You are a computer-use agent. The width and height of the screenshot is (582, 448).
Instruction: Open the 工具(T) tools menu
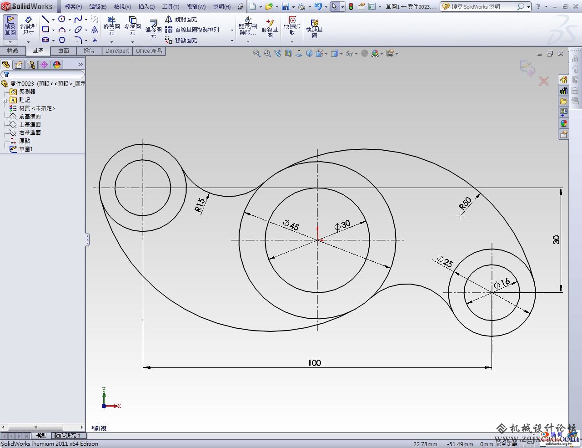(x=171, y=6)
